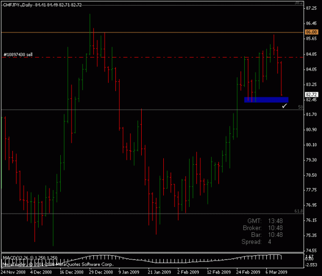Click the 83.25 price axis label
The width and height of the screenshot is (322, 276).
click(311, 84)
